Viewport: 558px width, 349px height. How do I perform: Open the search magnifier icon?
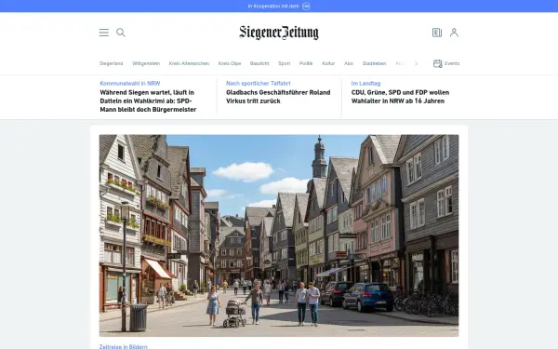coord(121,33)
